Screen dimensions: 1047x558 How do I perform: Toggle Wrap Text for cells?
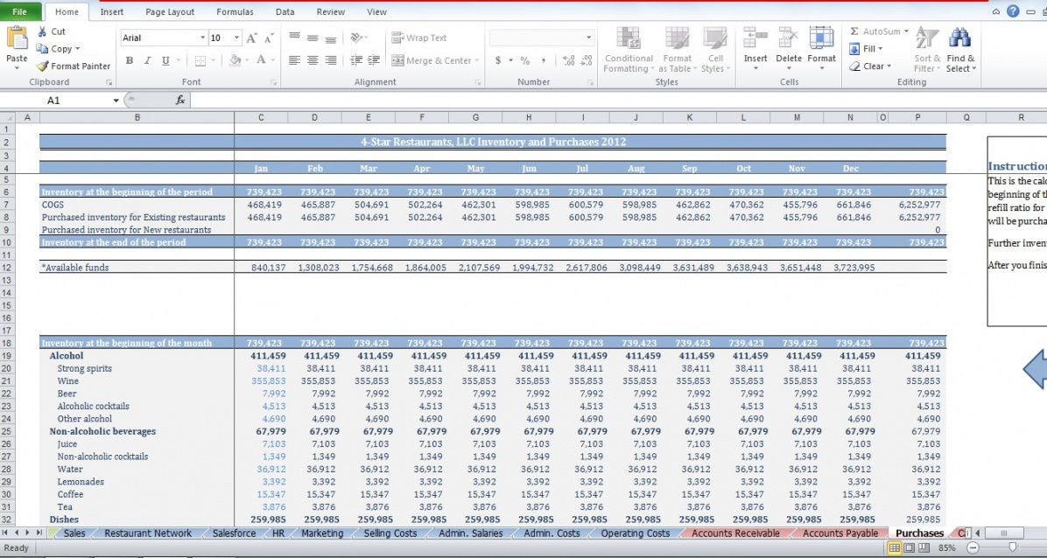tap(419, 38)
